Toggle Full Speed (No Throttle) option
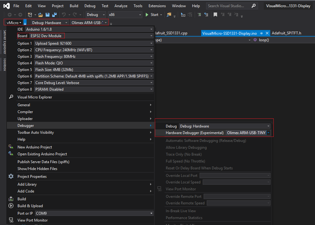 (185, 161)
